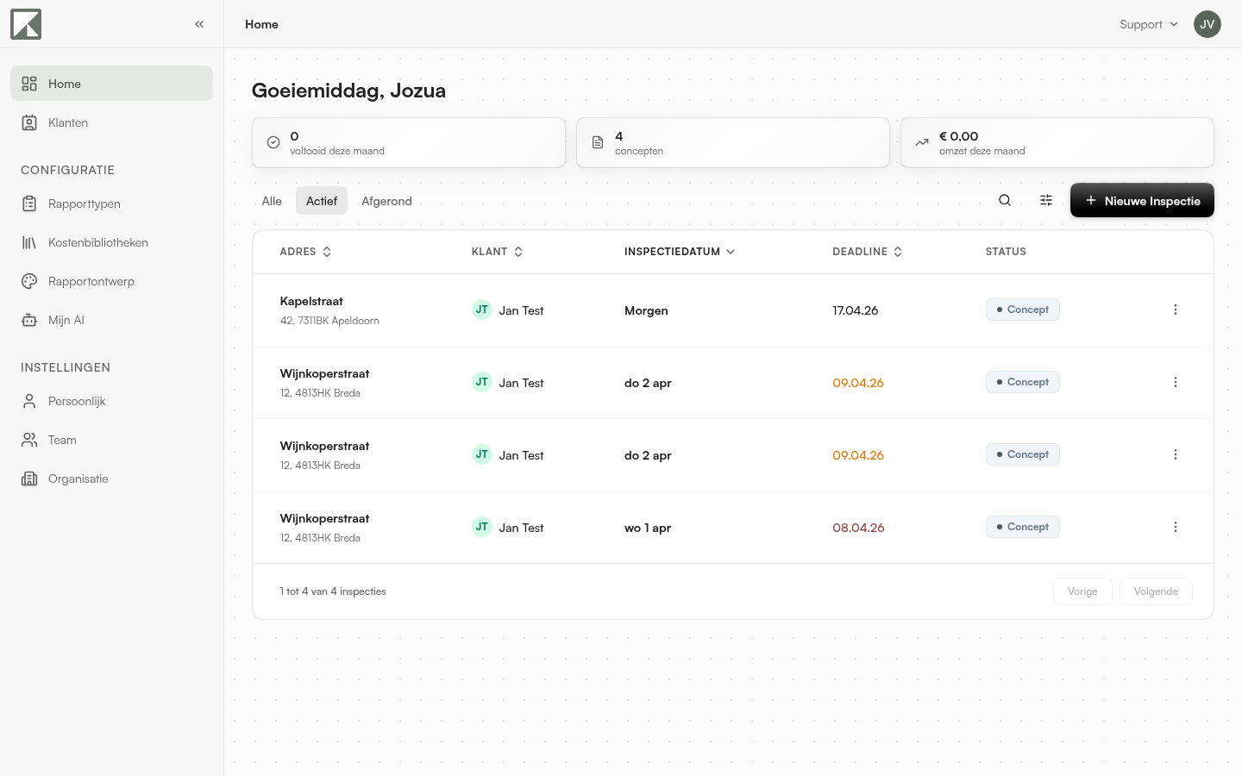The image size is (1242, 776).
Task: Click the Home breadcrumb title
Action: [x=261, y=24]
